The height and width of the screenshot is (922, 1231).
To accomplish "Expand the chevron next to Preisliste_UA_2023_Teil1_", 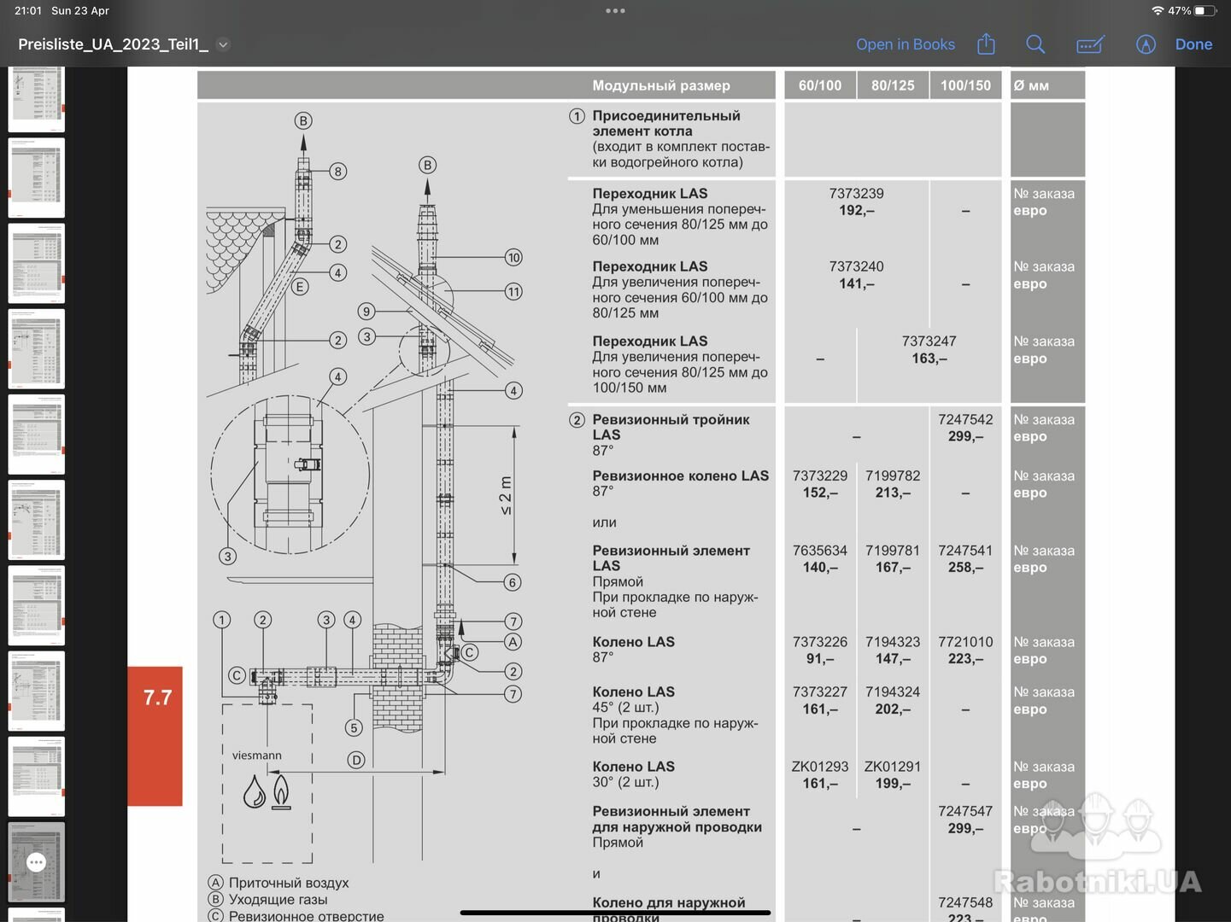I will click(x=223, y=44).
